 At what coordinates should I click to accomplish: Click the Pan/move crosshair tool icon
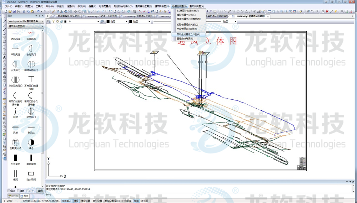point(75,11)
